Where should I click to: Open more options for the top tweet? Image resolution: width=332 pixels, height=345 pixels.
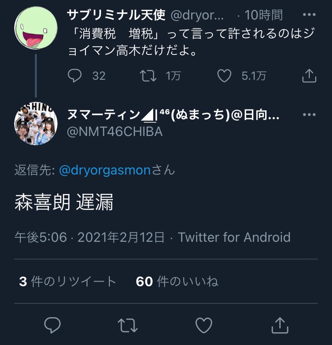coord(309,15)
